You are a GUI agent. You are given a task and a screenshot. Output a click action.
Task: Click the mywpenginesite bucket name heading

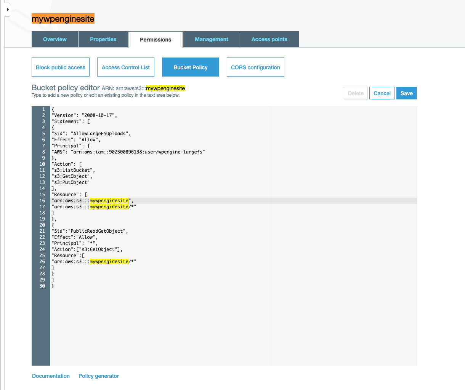[x=63, y=18]
